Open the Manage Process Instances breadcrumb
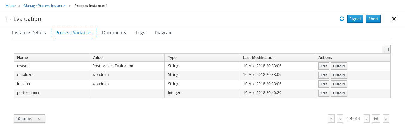This screenshot has width=405, height=140. tap(45, 6)
